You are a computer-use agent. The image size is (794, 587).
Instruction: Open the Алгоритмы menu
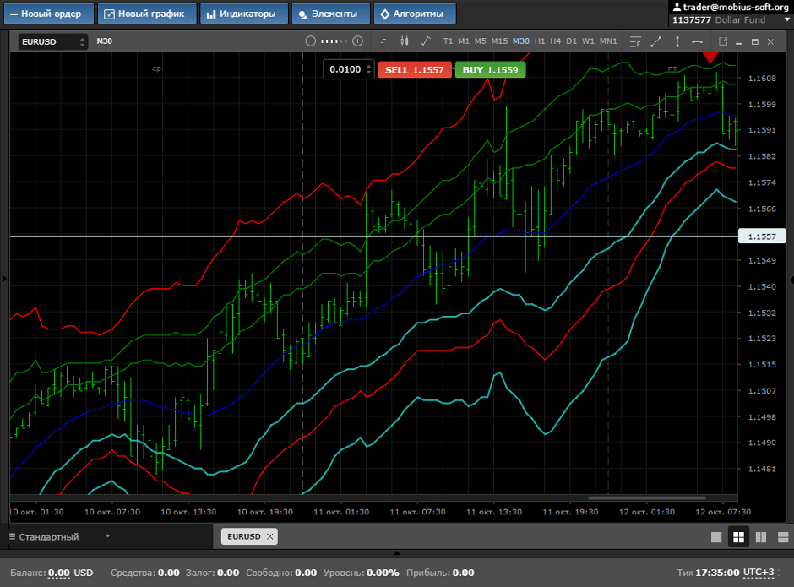[415, 14]
